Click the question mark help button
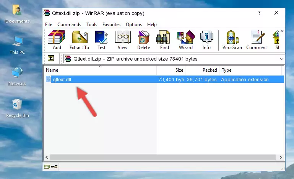Screen dimensions: 294x179 [259, 13]
